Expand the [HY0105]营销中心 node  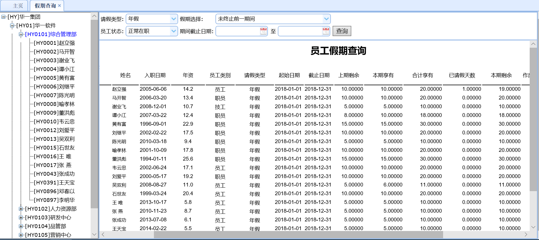click(21, 235)
